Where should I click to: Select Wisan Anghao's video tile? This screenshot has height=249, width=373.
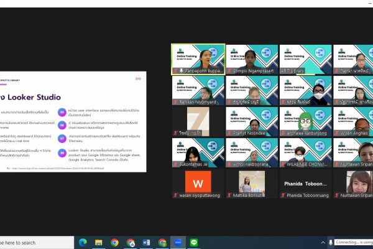tap(353, 121)
